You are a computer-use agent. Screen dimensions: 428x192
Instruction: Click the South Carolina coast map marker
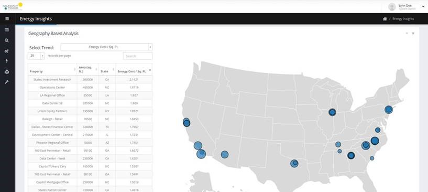372,158
